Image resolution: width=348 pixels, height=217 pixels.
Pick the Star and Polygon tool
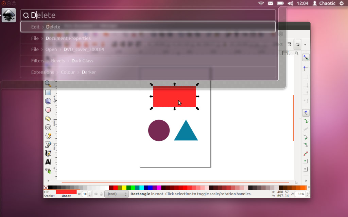click(x=48, y=119)
